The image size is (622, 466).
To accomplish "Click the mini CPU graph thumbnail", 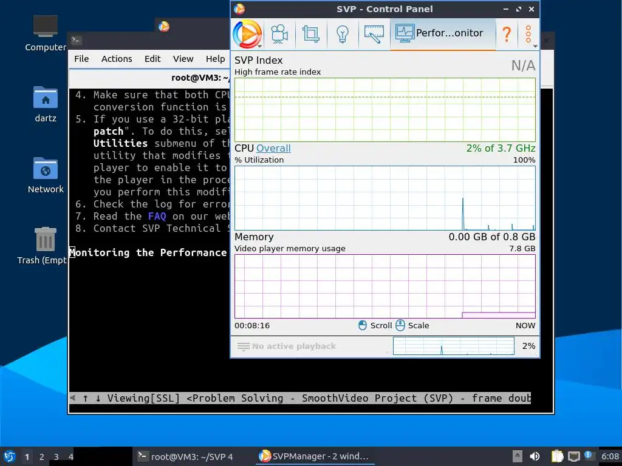I will point(453,346).
